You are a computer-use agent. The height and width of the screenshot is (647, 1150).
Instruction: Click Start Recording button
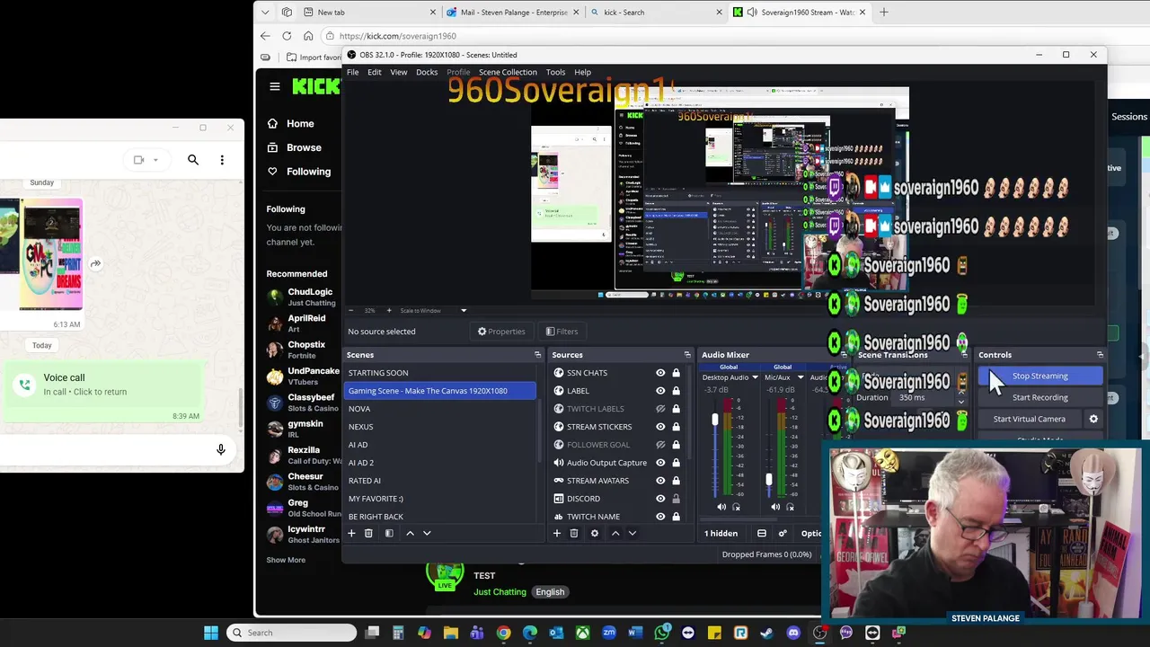pos(1040,397)
